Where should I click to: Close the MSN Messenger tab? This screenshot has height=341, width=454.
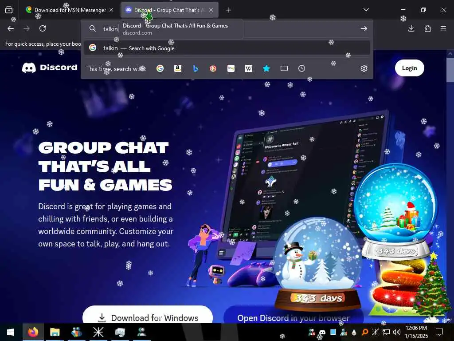111,10
